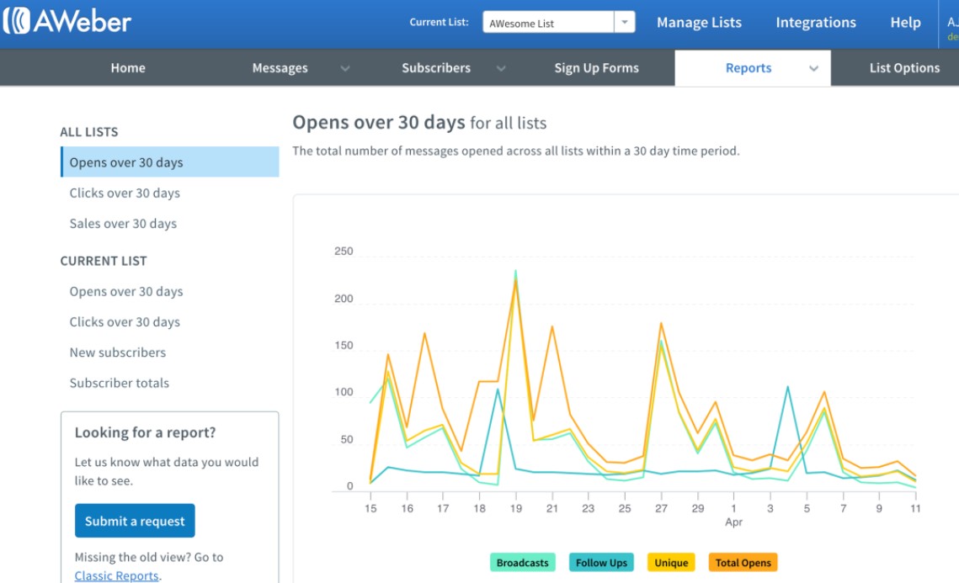Open the Home tab
The width and height of the screenshot is (959, 583).
click(x=128, y=68)
